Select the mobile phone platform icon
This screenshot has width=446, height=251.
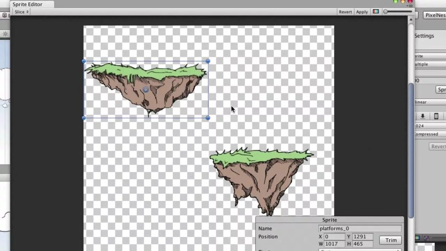pyautogui.click(x=436, y=116)
